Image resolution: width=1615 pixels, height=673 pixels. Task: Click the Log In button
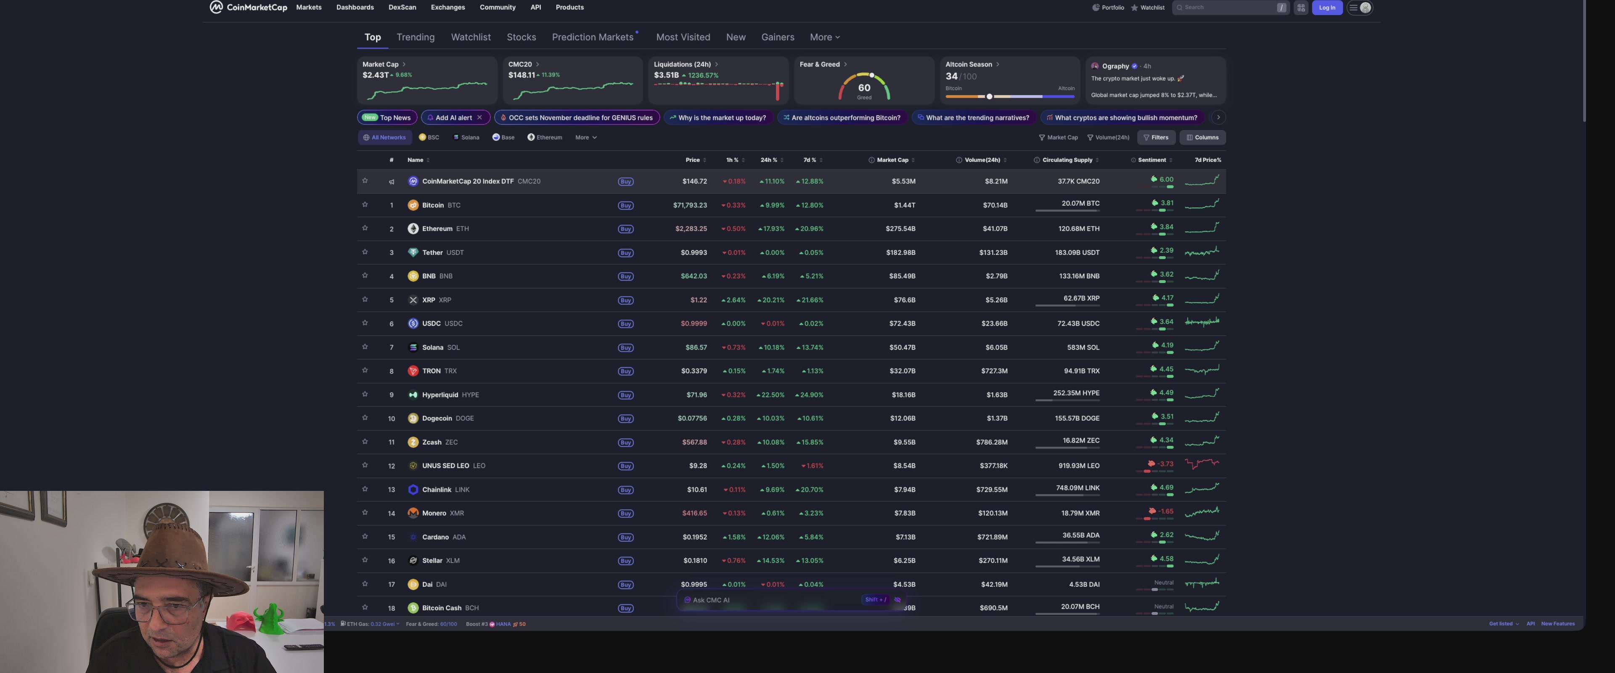tap(1326, 8)
